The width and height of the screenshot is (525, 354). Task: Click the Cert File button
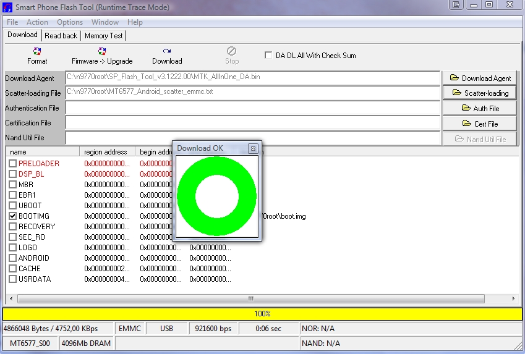tap(480, 124)
